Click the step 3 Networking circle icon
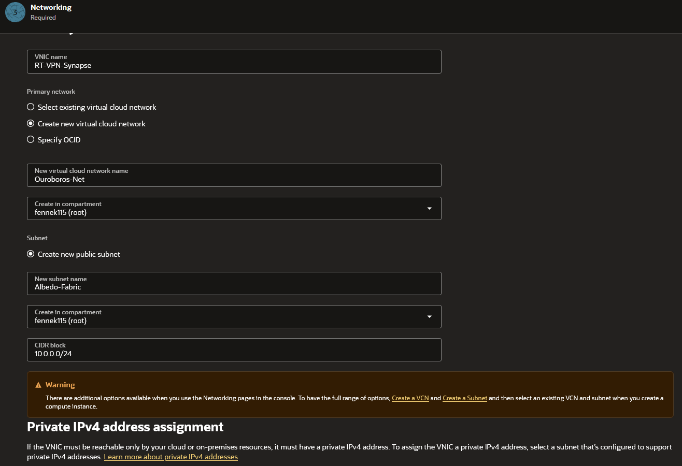This screenshot has width=682, height=466. tap(15, 12)
